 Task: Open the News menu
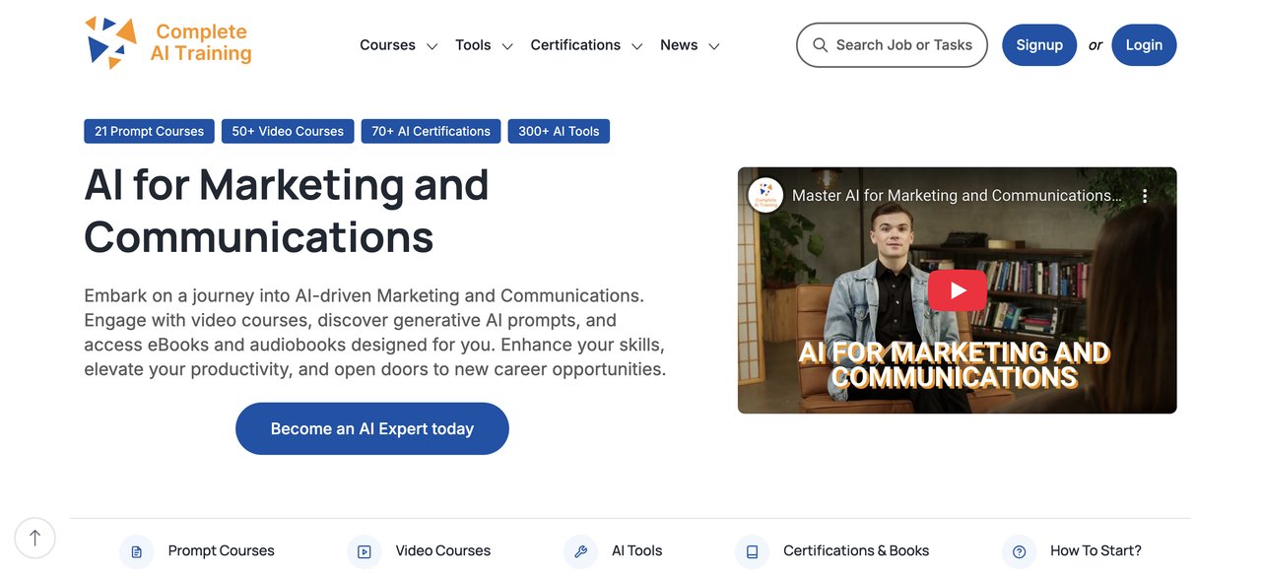(x=679, y=45)
